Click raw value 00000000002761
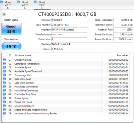This screenshot has width=134, height=123. (x=119, y=102)
